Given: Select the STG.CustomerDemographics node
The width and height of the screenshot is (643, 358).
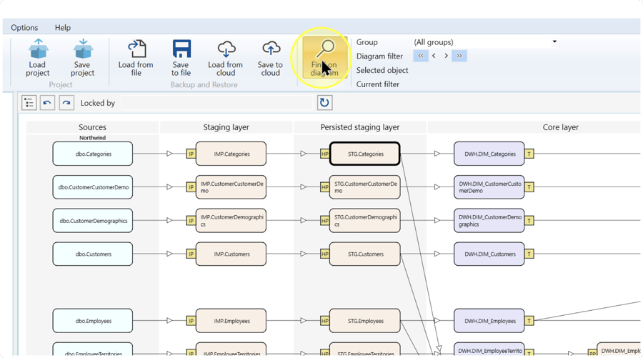Looking at the screenshot, I should [365, 221].
